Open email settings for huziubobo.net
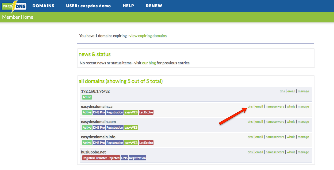Screen dimensions: 334x170 (x=259, y=152)
